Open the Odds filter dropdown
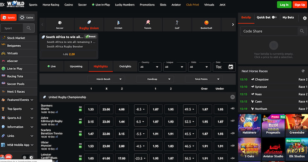Image resolution: width=308 pixels, height=162 pixels. pyautogui.click(x=199, y=67)
